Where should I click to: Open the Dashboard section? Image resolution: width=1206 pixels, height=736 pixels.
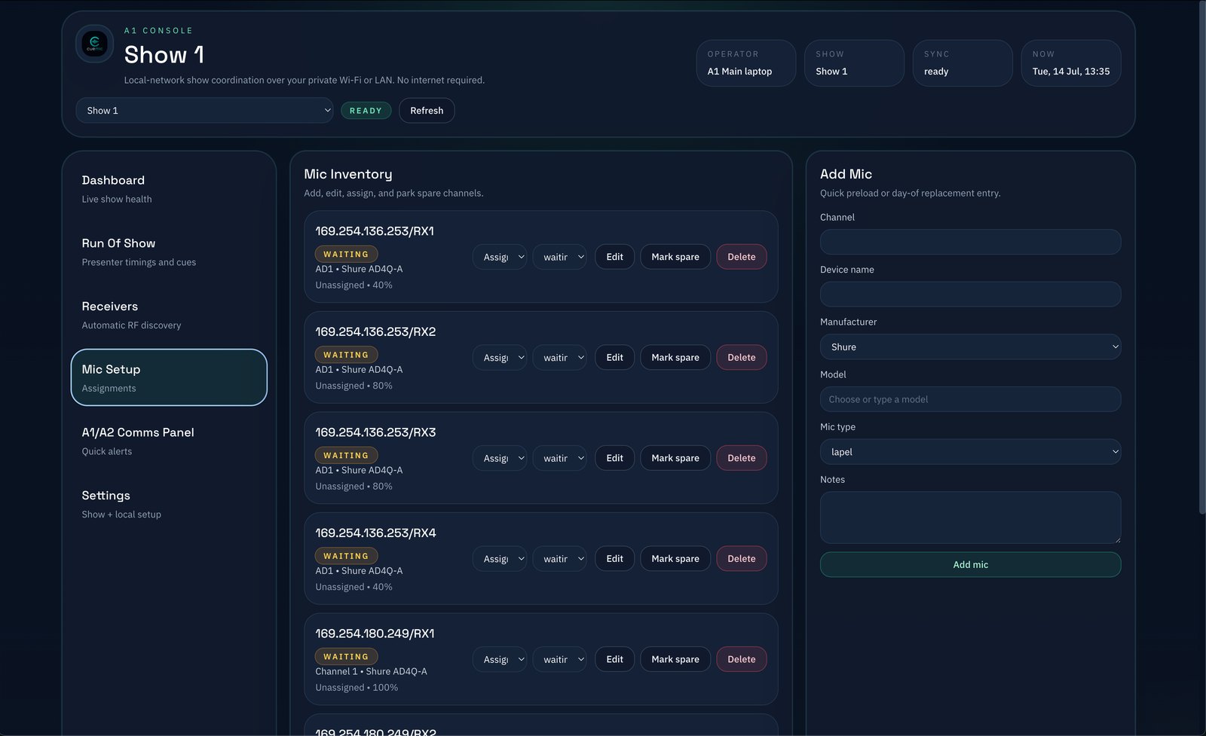(169, 189)
